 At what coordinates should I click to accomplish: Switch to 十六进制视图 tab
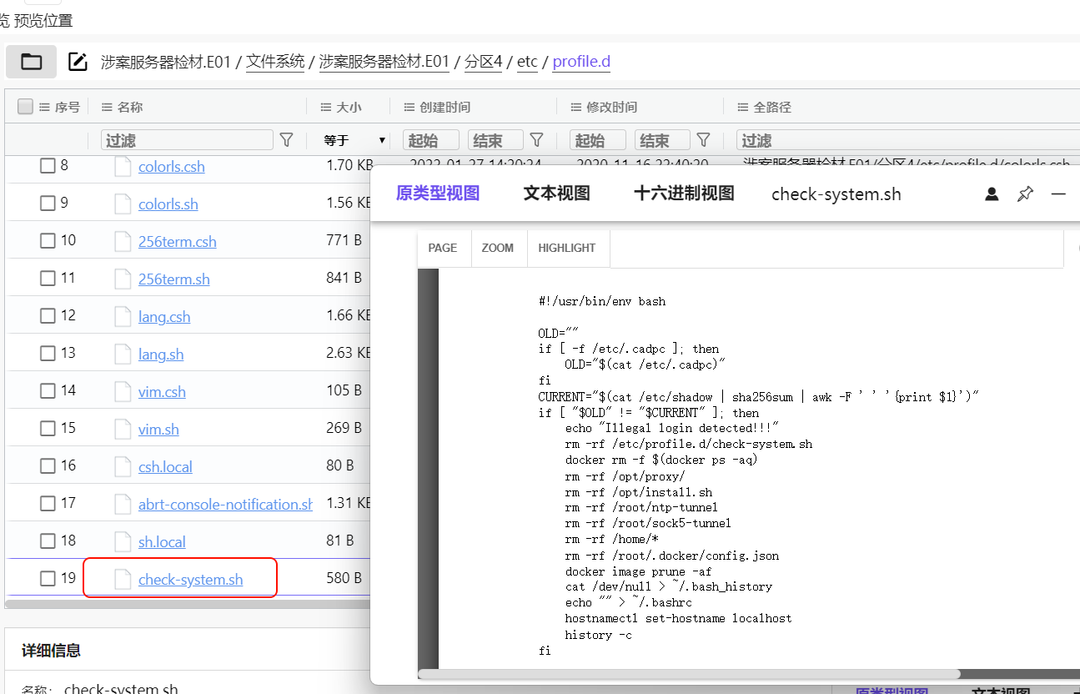click(x=684, y=194)
